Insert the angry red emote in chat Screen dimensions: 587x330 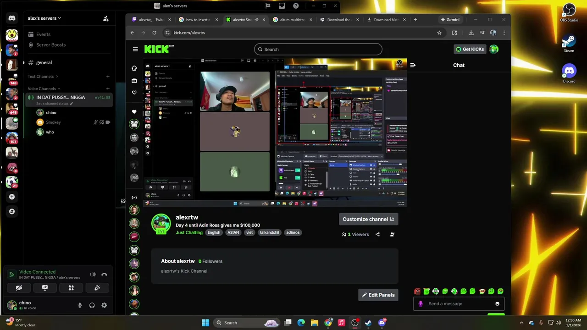[417, 291]
